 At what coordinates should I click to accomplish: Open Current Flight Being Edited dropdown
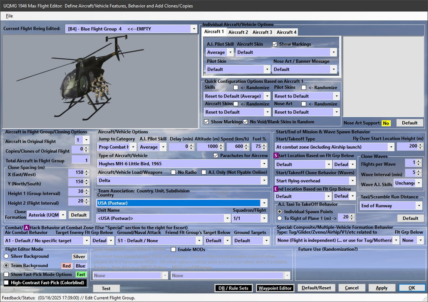click(194, 29)
